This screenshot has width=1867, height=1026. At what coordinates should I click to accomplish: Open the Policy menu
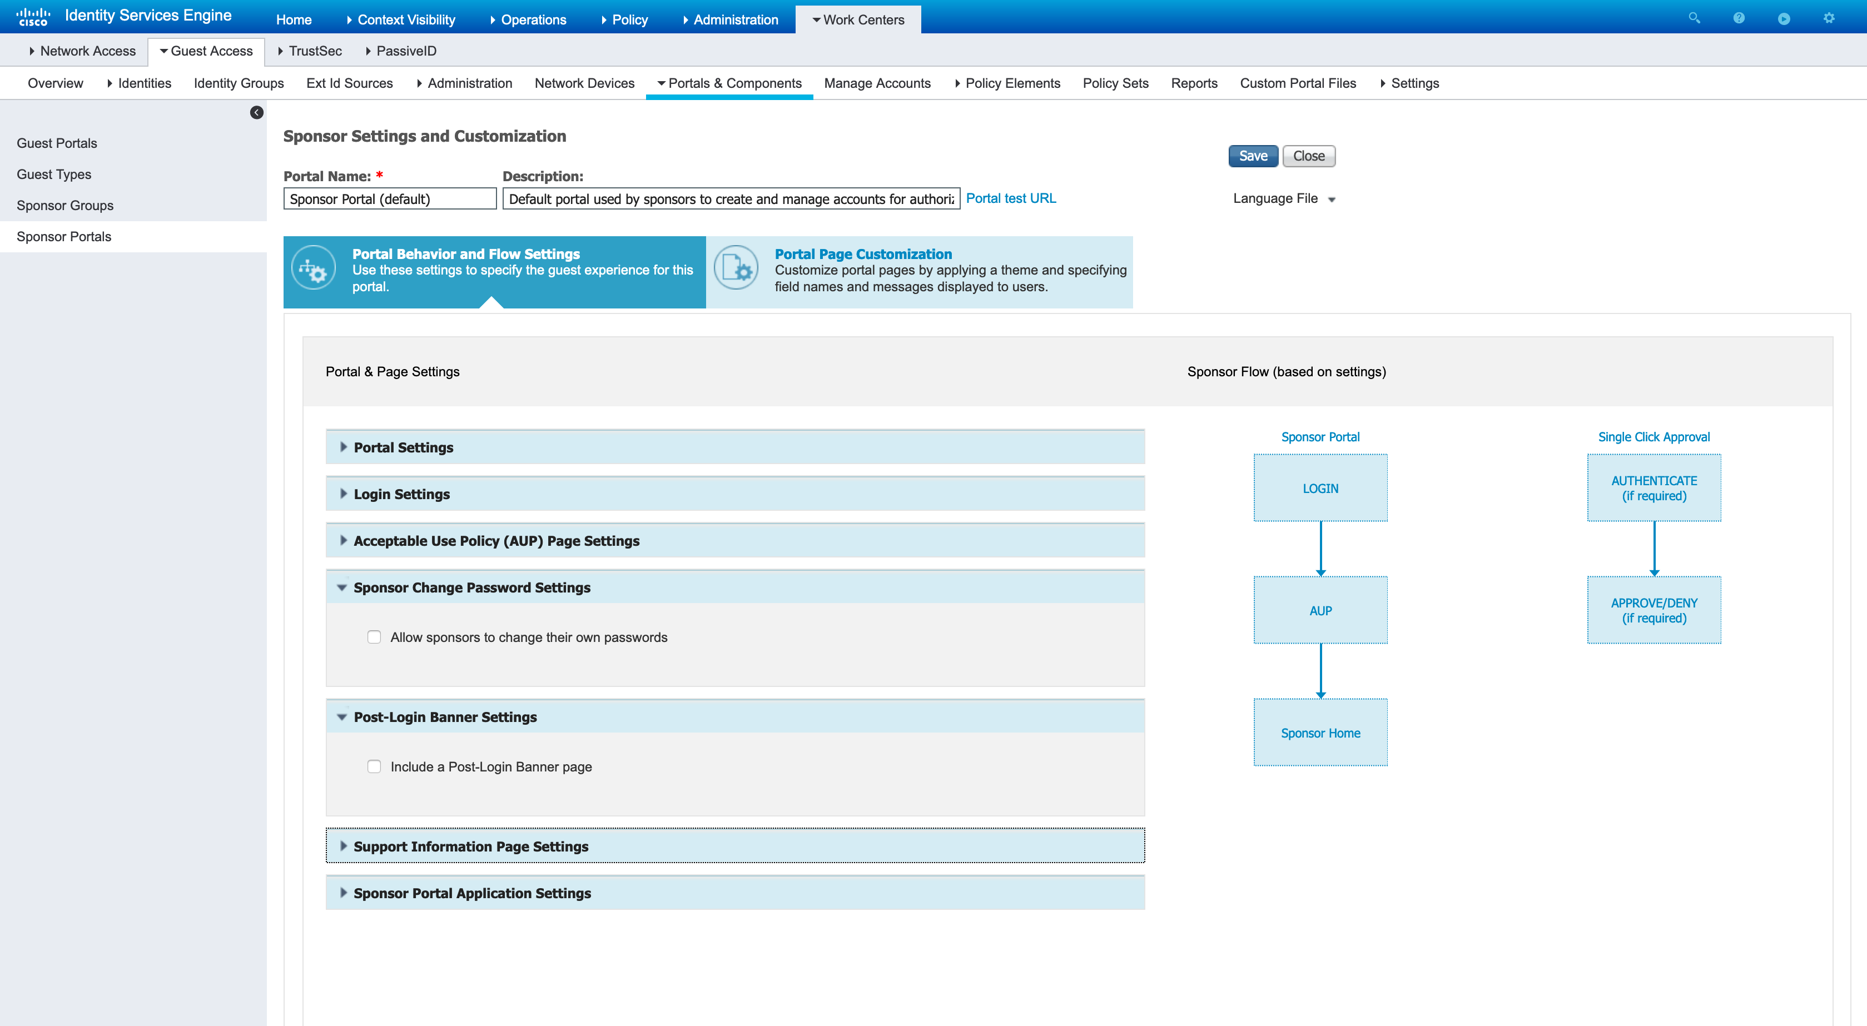pyautogui.click(x=625, y=19)
